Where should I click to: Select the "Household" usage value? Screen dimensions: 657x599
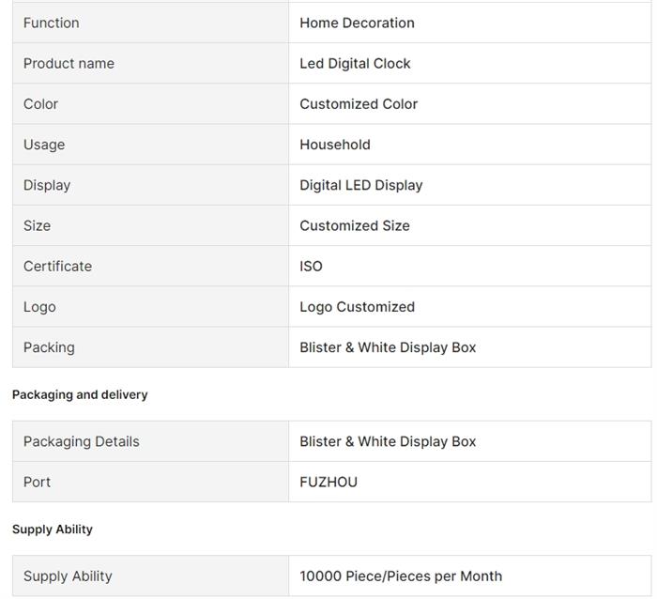(x=335, y=145)
